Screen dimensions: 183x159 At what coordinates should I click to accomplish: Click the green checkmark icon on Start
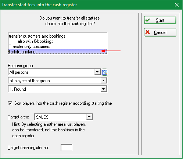click(148, 20)
